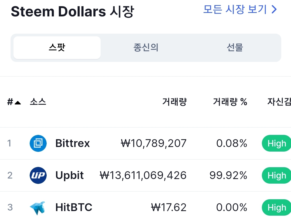The image size is (291, 217).
Task: Sort by 자신감 column header
Action: [279, 102]
